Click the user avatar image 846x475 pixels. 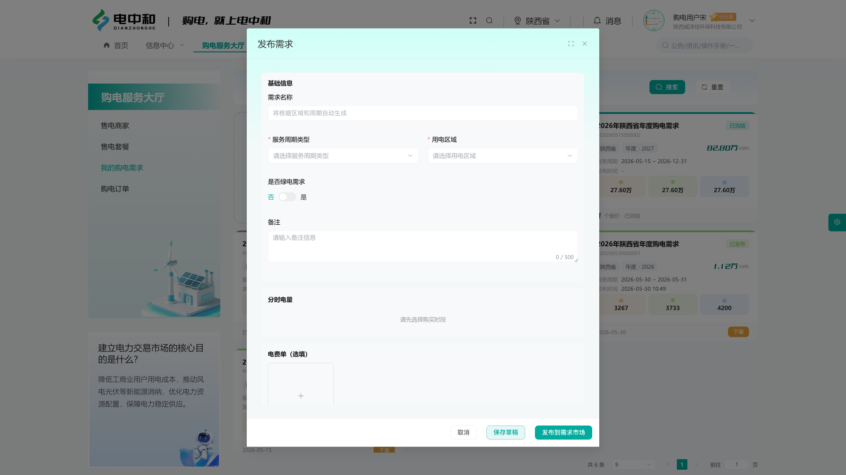pos(653,21)
